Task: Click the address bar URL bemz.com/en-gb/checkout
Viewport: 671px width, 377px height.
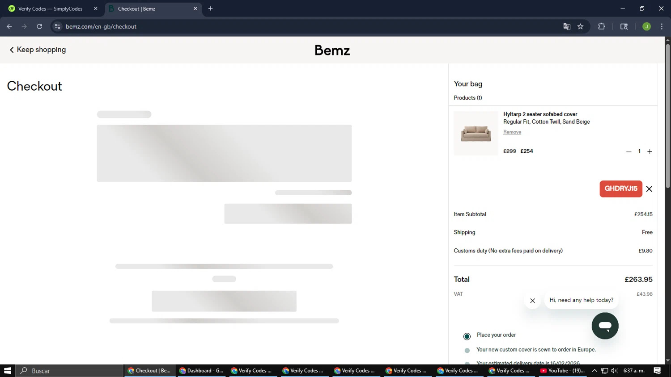Action: click(x=101, y=26)
